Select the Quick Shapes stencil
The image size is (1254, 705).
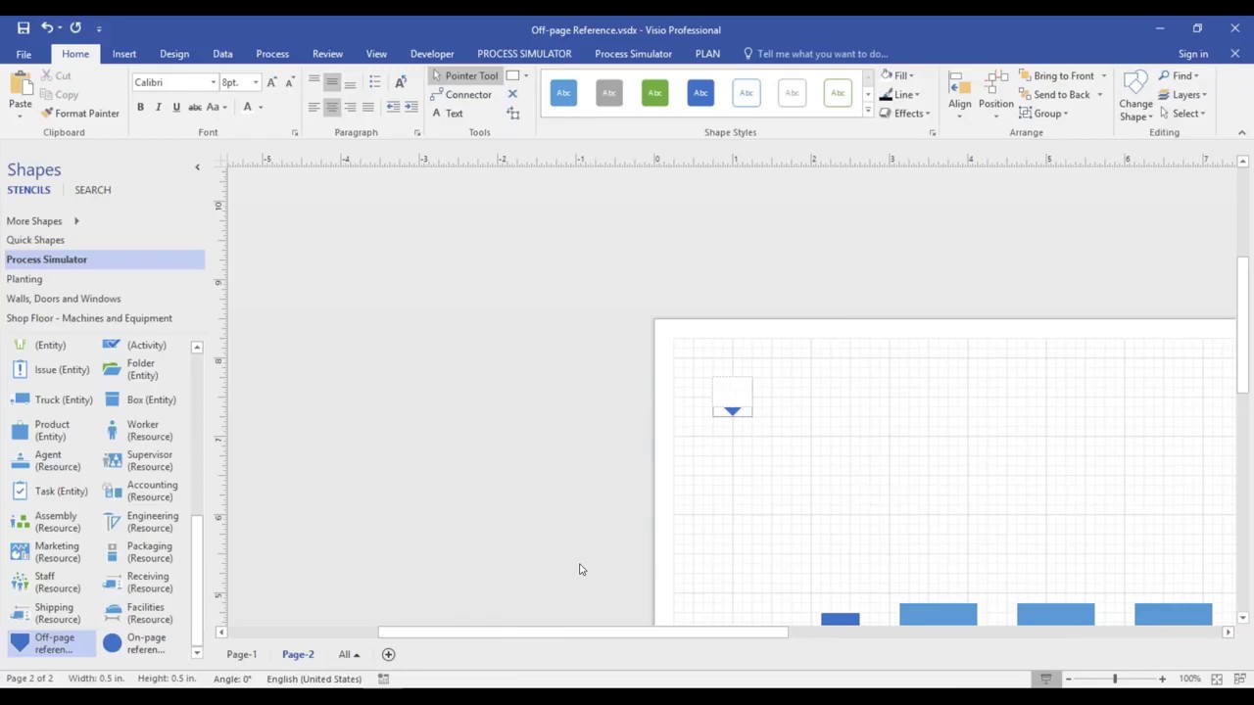35,240
